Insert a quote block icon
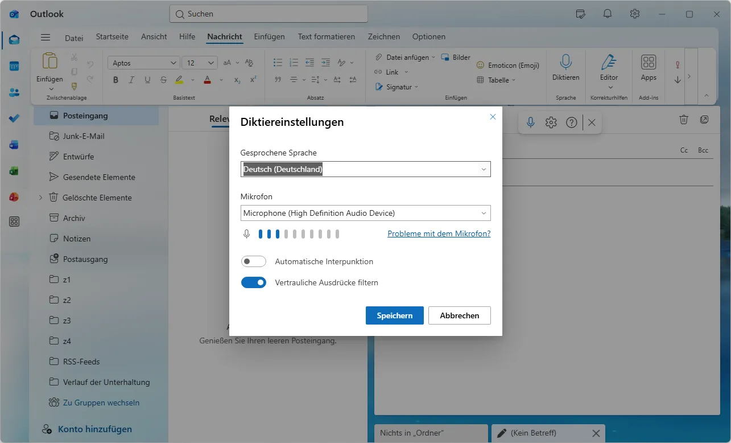This screenshot has height=443, width=731. click(x=278, y=80)
